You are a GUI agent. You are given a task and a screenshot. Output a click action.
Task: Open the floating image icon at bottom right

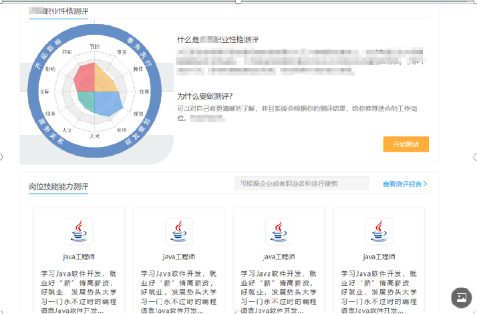tap(462, 297)
